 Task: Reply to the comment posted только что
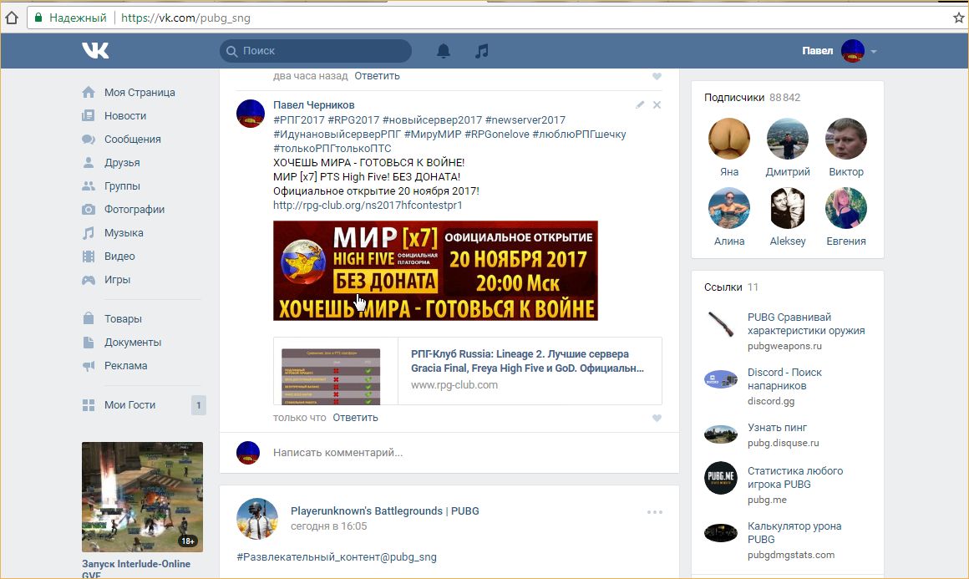pyautogui.click(x=355, y=418)
